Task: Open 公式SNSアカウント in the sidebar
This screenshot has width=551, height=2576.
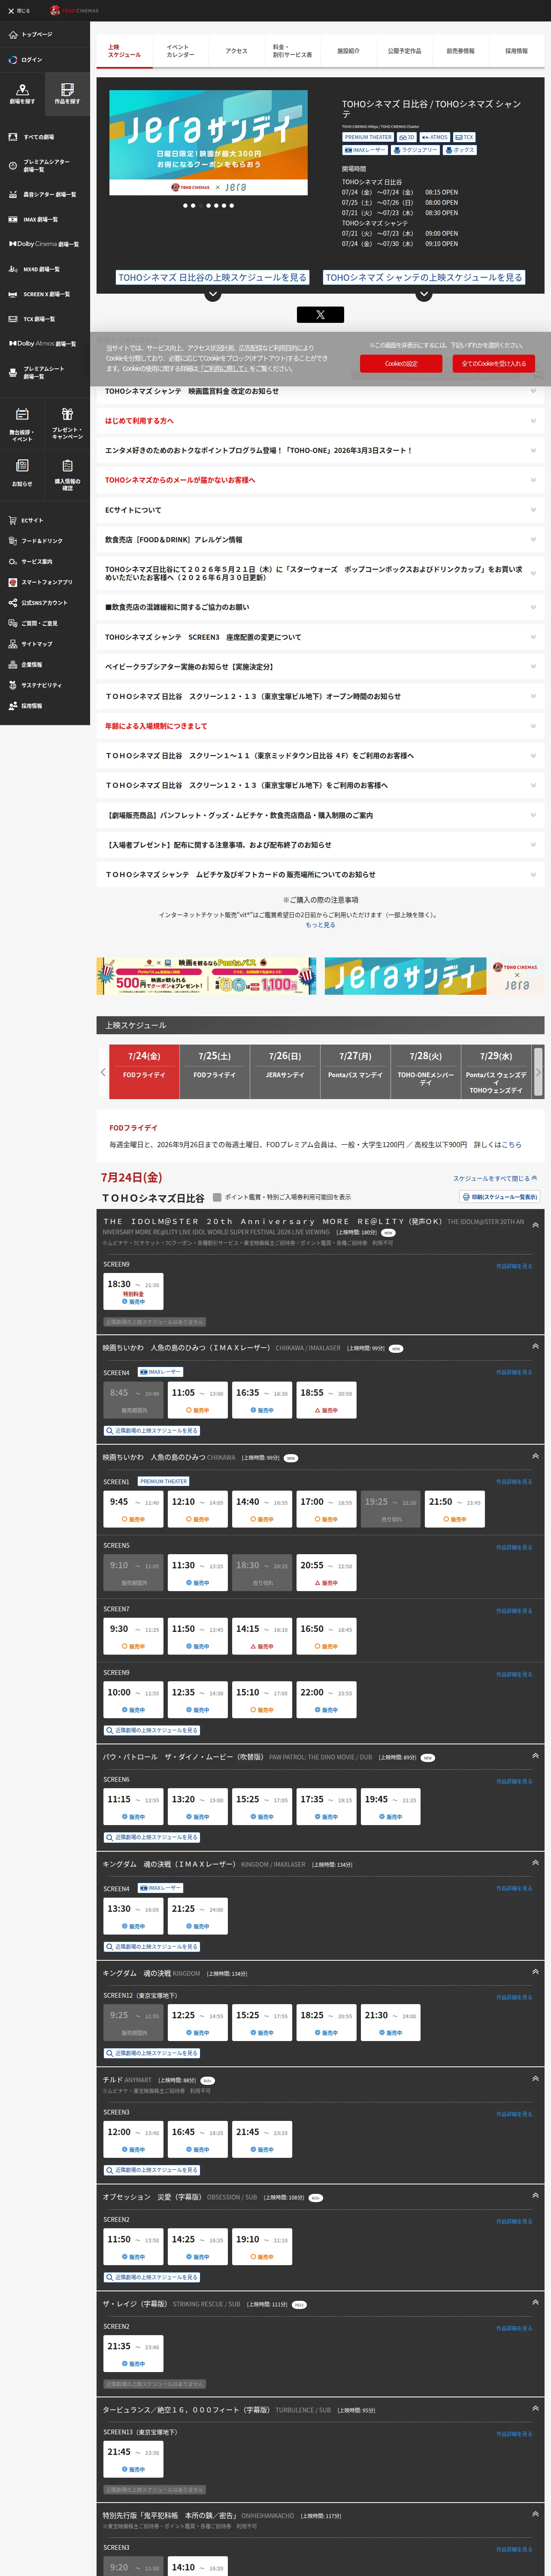Action: (45, 603)
